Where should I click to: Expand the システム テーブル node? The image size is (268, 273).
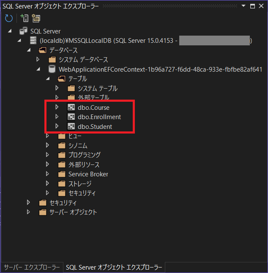click(57, 88)
